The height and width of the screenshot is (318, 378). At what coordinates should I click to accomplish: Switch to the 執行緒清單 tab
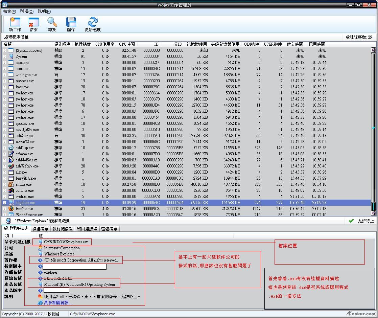[x=63, y=229]
